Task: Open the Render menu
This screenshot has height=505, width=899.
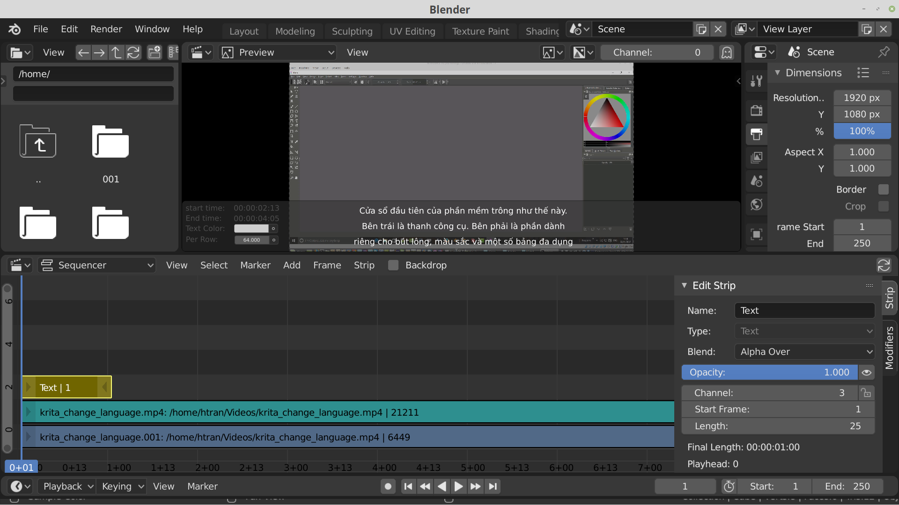Action: [x=106, y=29]
